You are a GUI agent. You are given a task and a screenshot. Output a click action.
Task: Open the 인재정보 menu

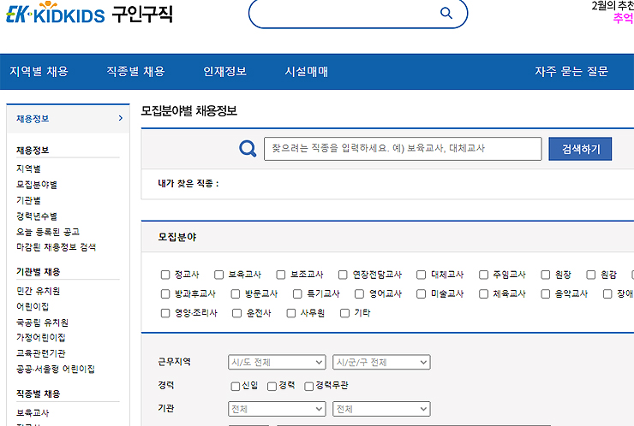pos(224,72)
